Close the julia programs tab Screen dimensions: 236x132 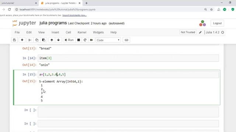[80, 3]
